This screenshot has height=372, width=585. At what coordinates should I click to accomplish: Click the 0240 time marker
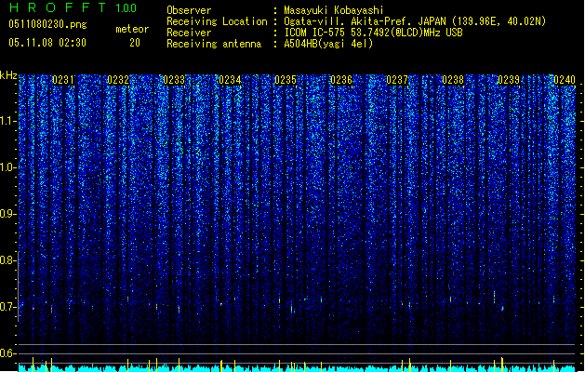pyautogui.click(x=565, y=80)
